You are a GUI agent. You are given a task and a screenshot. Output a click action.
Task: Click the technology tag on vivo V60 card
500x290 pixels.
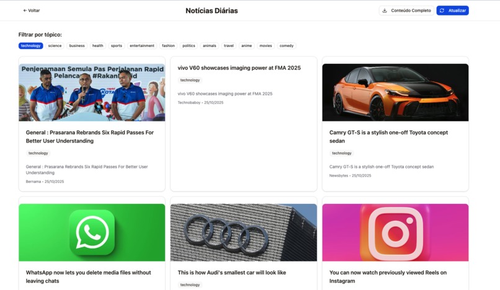[x=190, y=81]
